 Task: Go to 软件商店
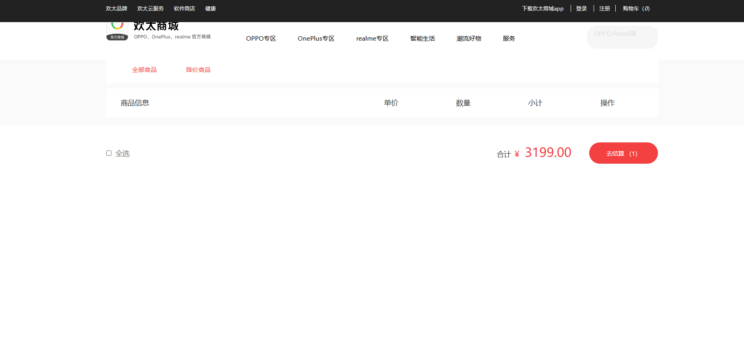click(x=185, y=8)
